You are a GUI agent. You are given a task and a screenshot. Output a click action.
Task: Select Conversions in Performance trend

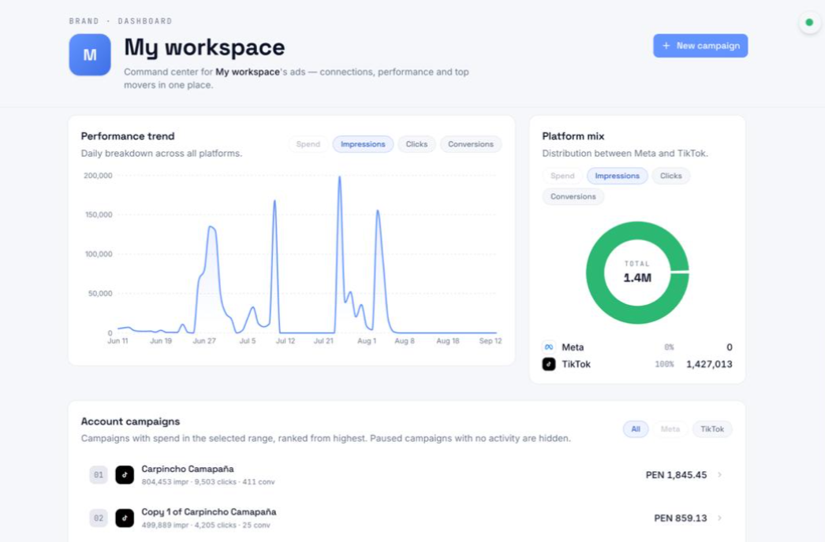(470, 144)
